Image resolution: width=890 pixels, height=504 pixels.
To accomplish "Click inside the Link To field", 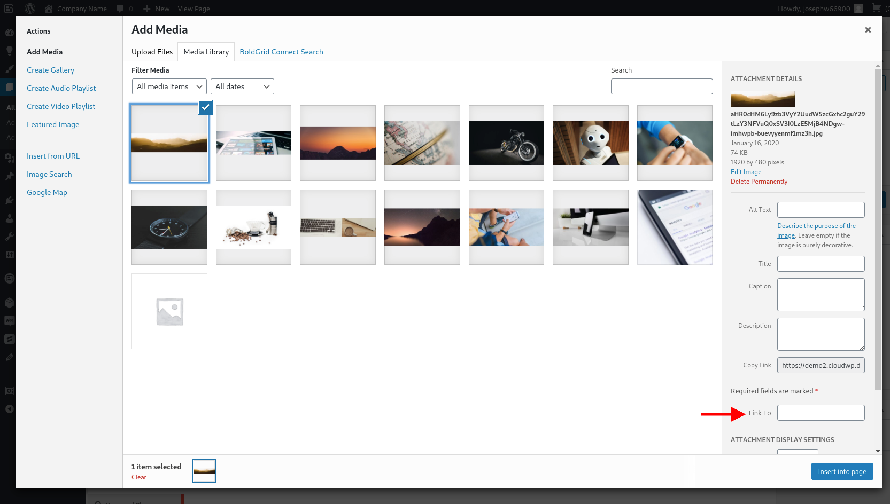I will tap(821, 412).
